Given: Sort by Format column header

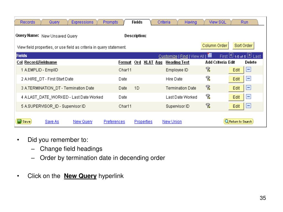Looking at the screenshot, I should click(125, 62).
